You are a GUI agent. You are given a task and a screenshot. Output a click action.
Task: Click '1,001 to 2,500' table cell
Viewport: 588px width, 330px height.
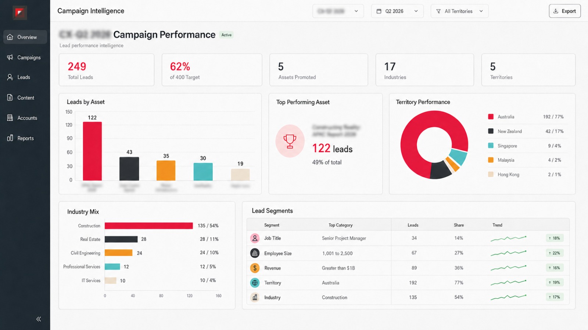[337, 253]
